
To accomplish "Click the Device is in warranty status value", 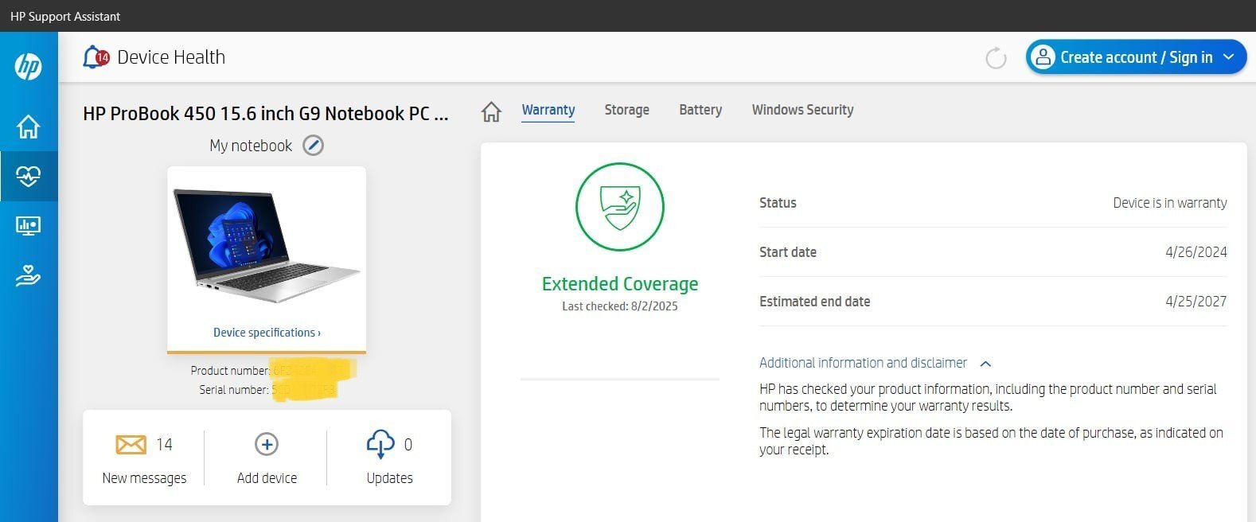I will [1169, 203].
